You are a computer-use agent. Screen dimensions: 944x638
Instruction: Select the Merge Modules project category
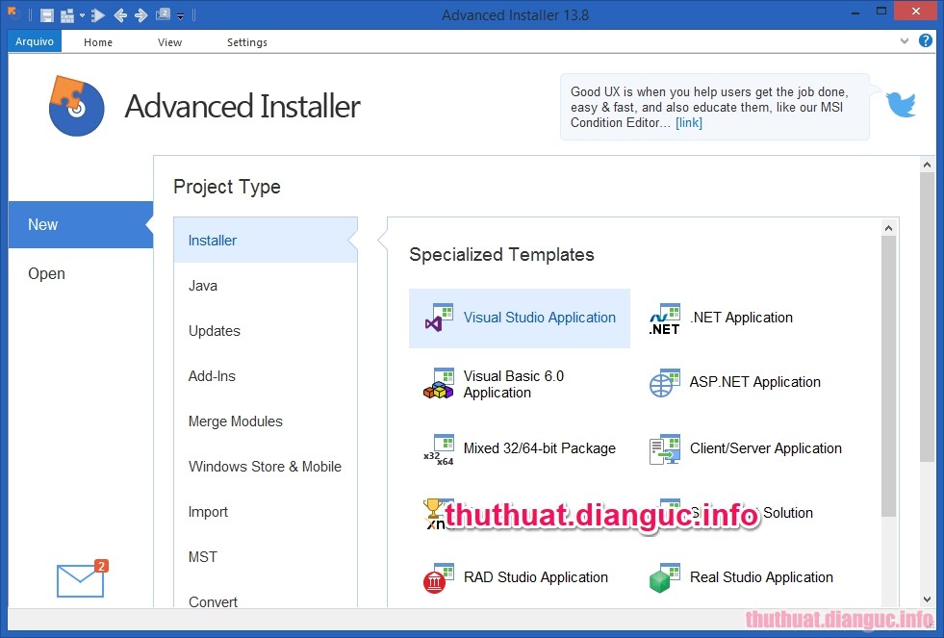pyautogui.click(x=265, y=421)
